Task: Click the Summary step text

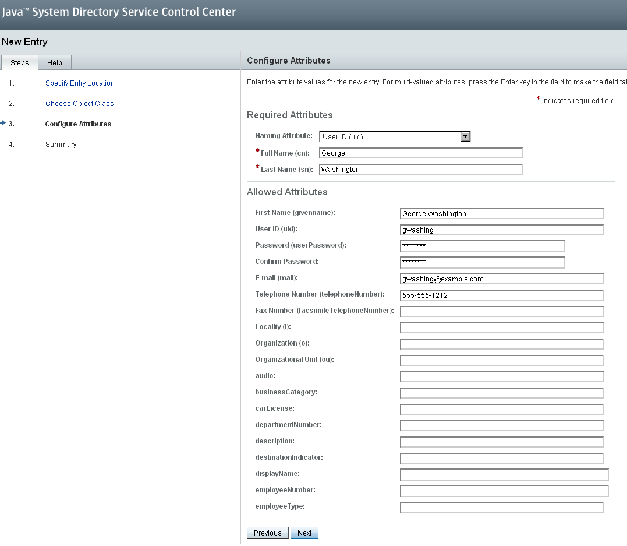Action: (x=61, y=145)
